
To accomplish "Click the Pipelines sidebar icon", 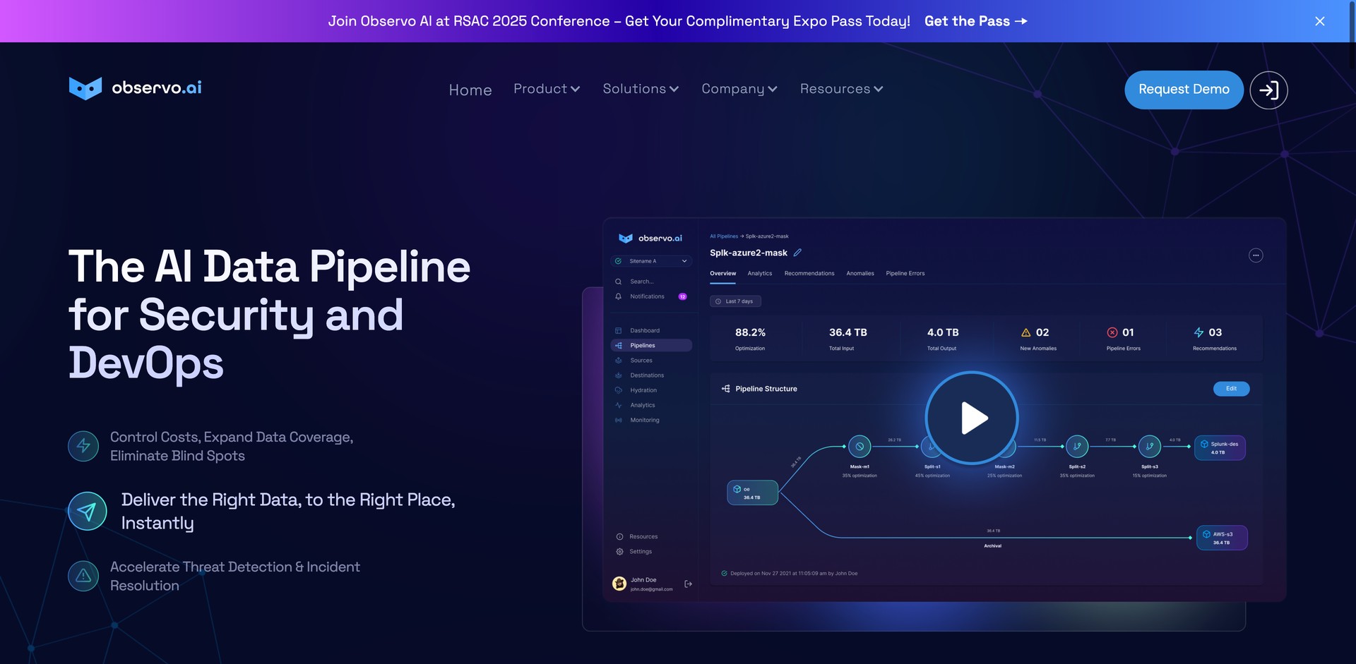I will tap(618, 346).
